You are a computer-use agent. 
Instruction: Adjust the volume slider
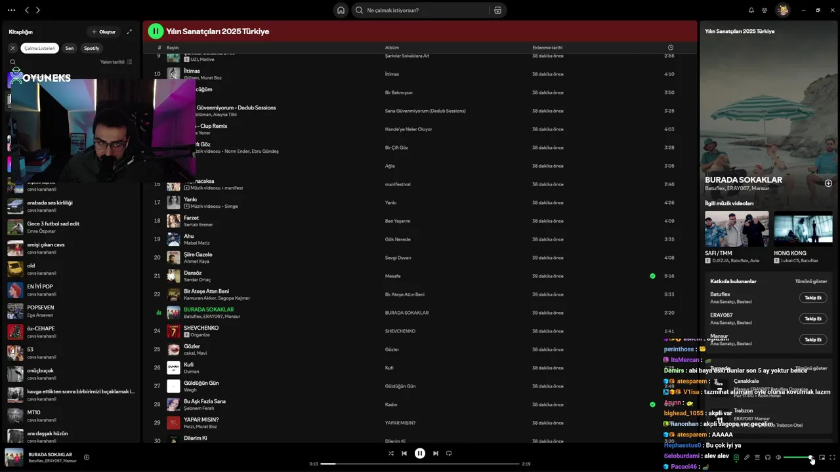tap(798, 458)
